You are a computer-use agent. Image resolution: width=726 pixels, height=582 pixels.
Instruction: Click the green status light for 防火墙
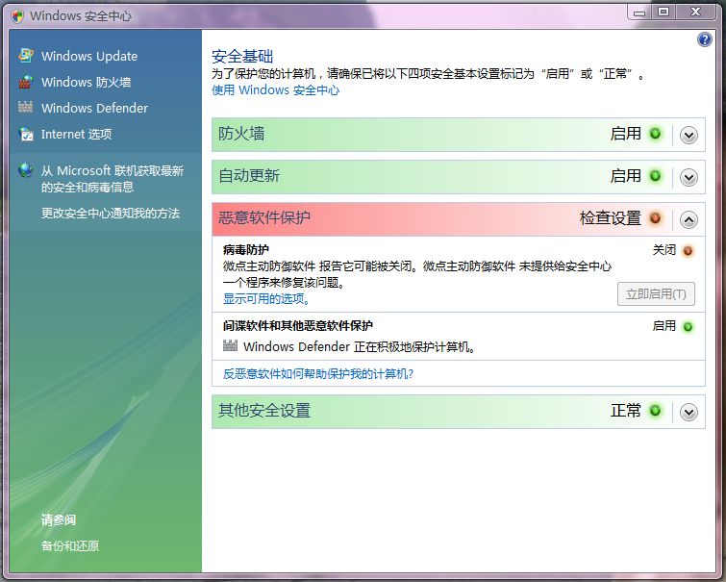[x=655, y=134]
